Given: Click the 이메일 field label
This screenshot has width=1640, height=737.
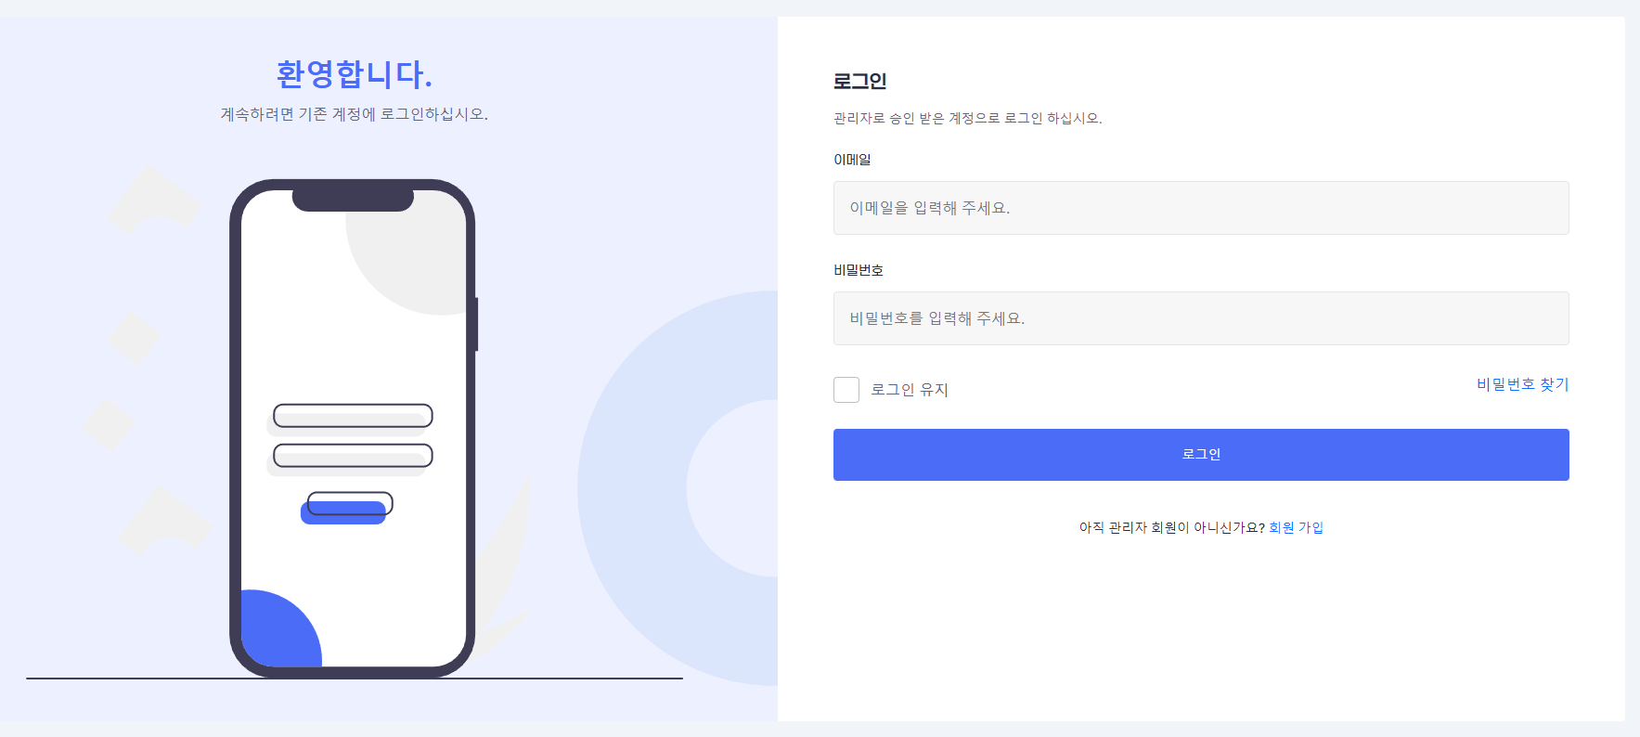Looking at the screenshot, I should [855, 159].
